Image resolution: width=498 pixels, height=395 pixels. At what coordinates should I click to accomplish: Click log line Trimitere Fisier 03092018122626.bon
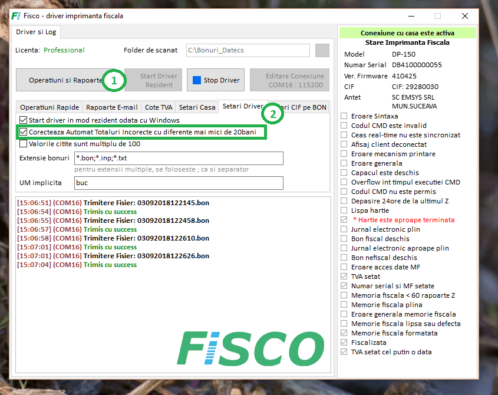[113, 256]
